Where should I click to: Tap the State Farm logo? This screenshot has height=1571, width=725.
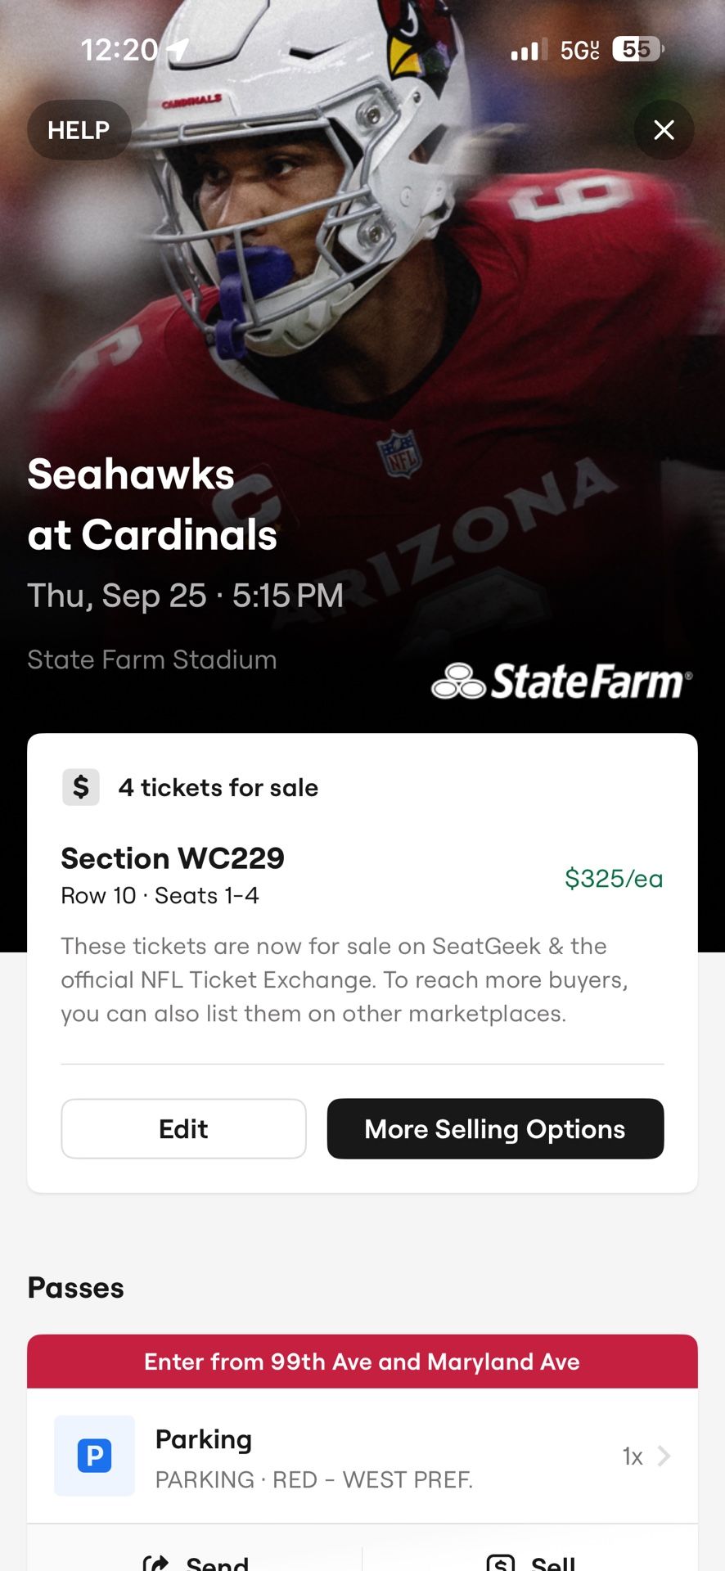point(561,681)
